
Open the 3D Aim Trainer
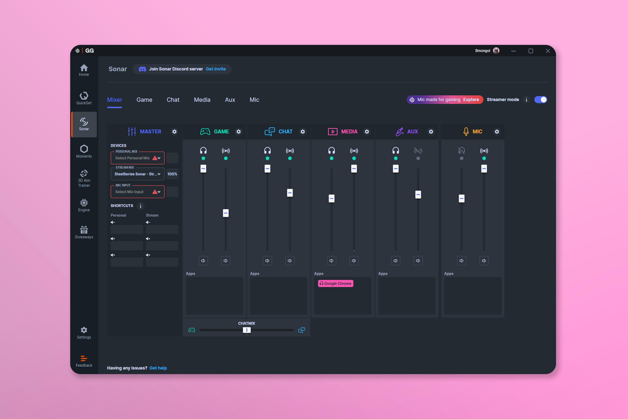pyautogui.click(x=84, y=178)
